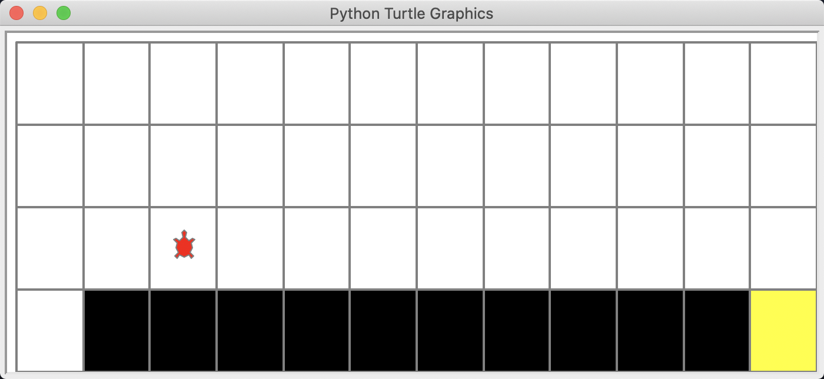This screenshot has width=824, height=379.
Task: Click the white cell above the start cell
Action: [x=50, y=248]
